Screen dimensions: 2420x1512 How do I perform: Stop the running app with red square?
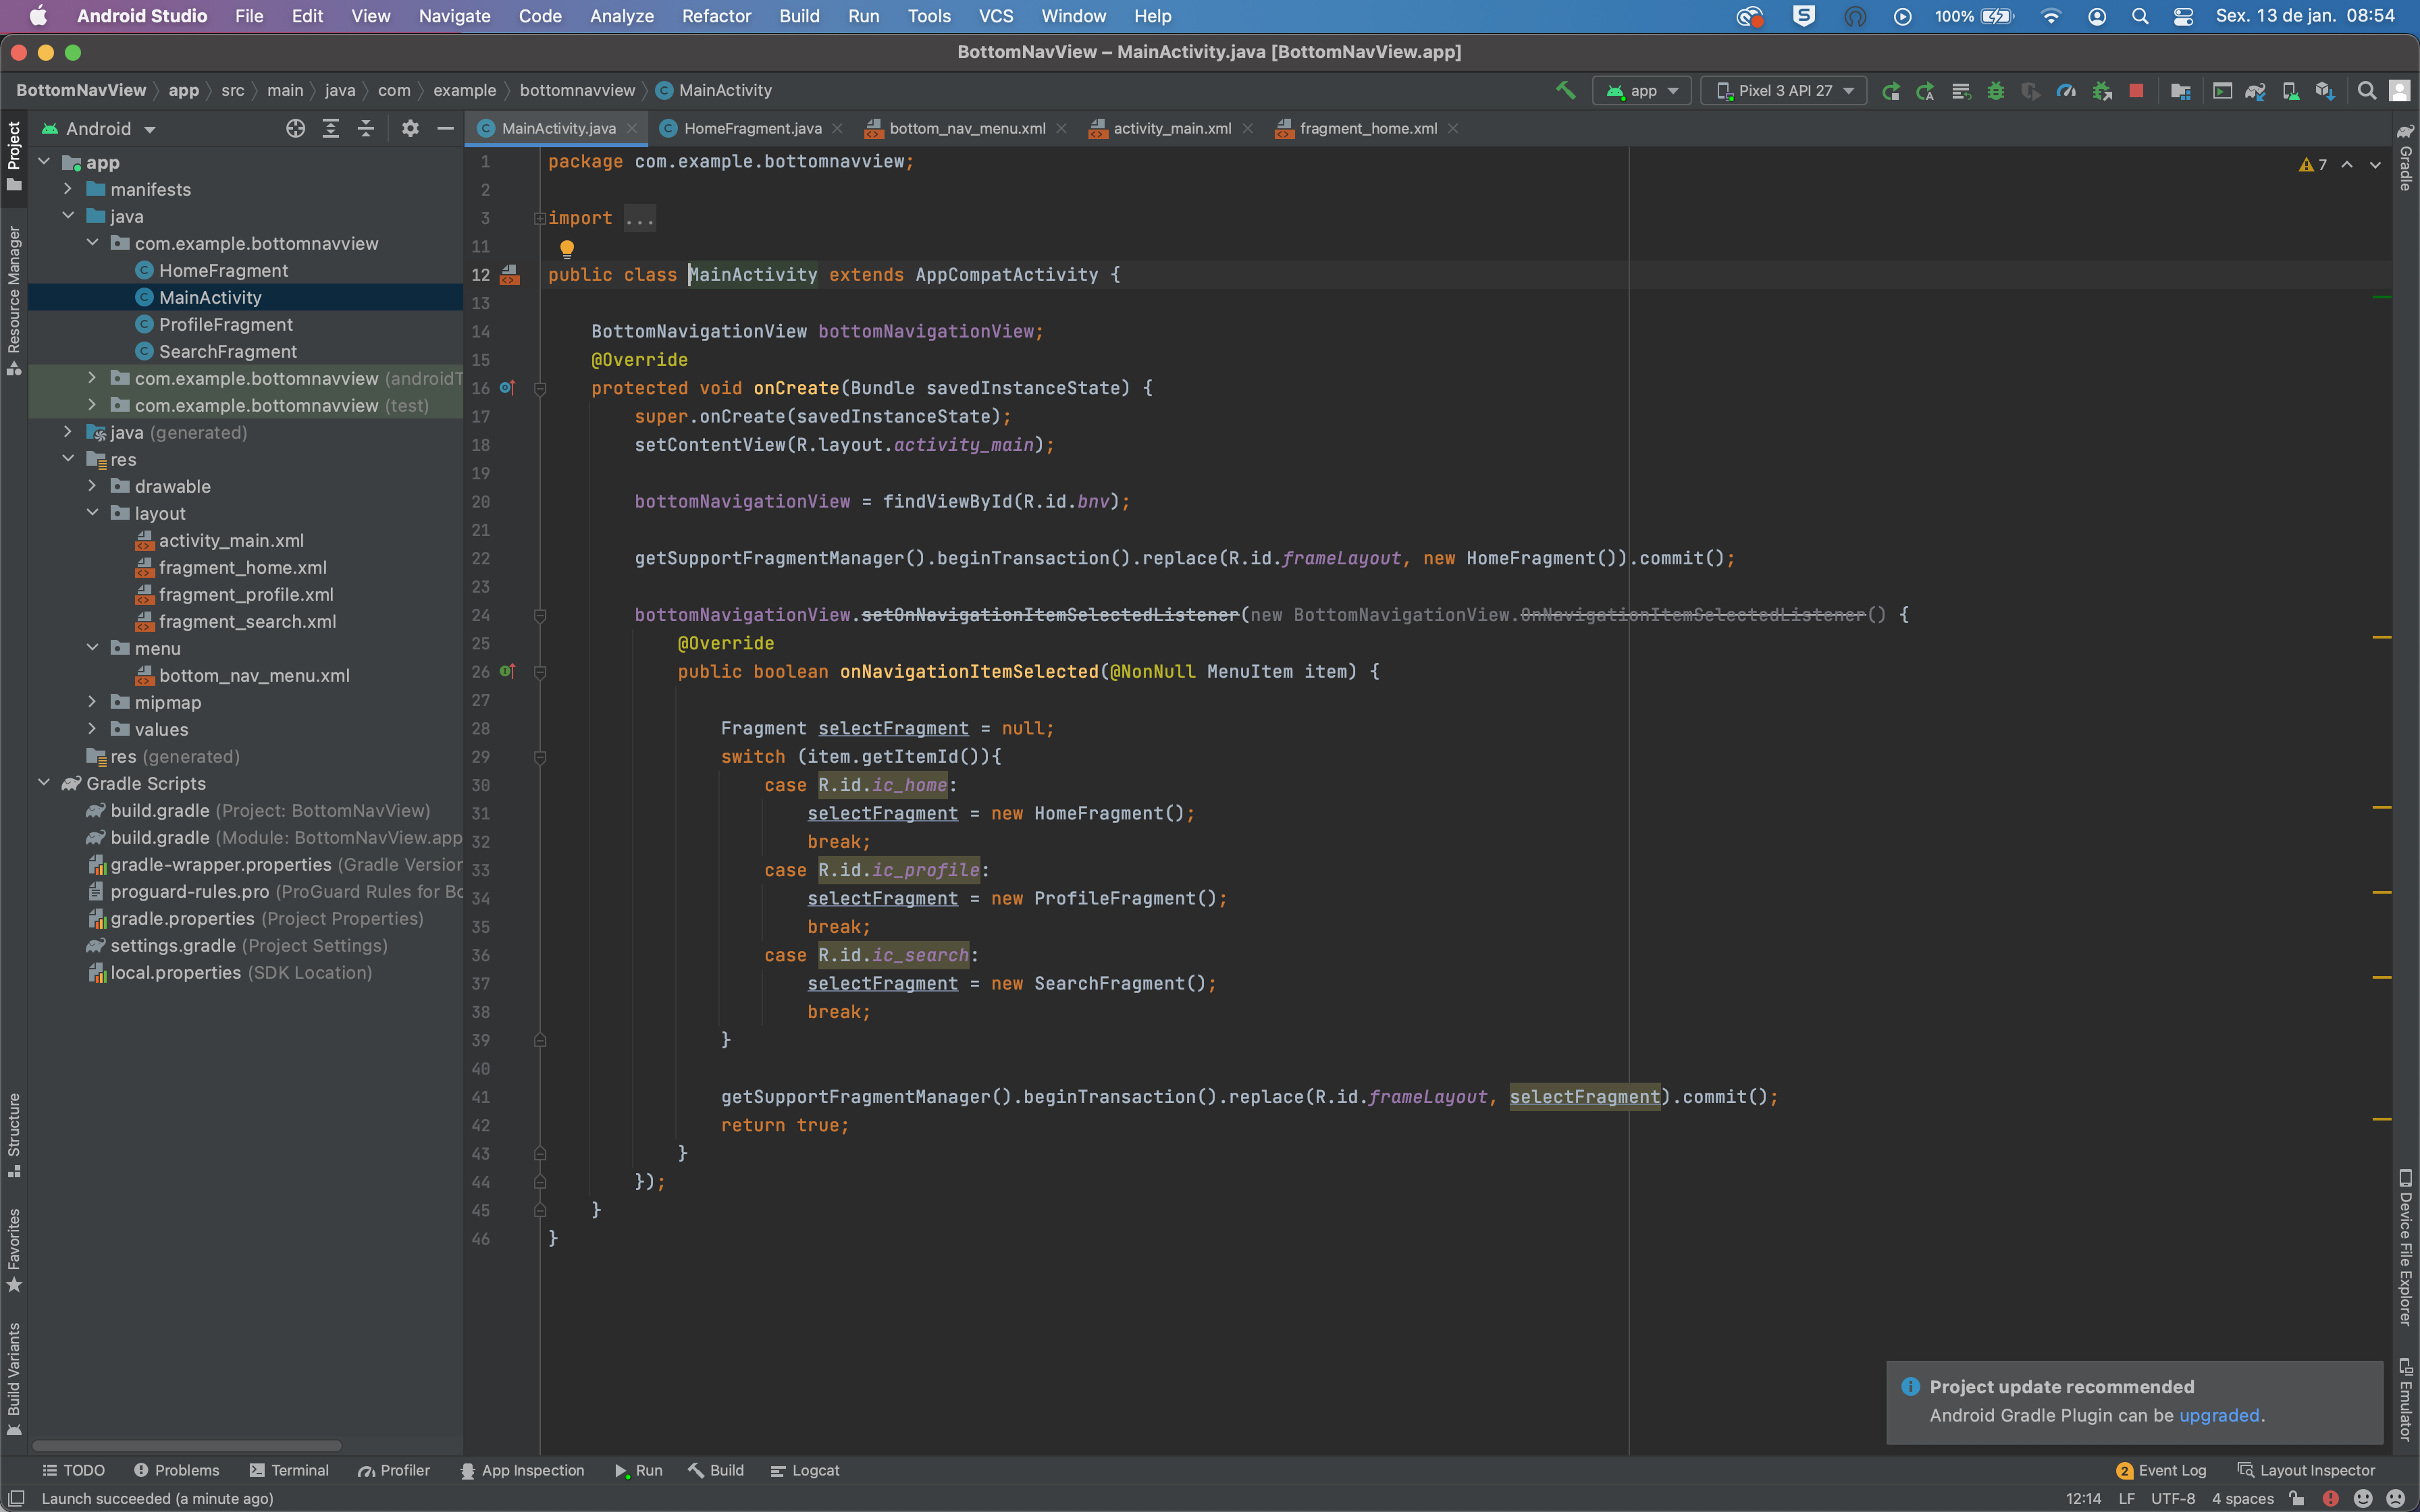(x=2136, y=91)
